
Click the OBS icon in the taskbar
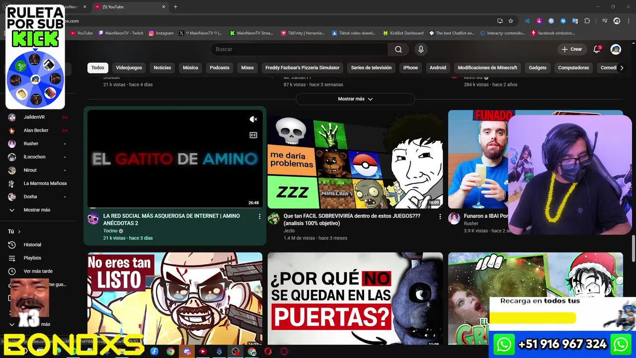[x=236, y=352]
